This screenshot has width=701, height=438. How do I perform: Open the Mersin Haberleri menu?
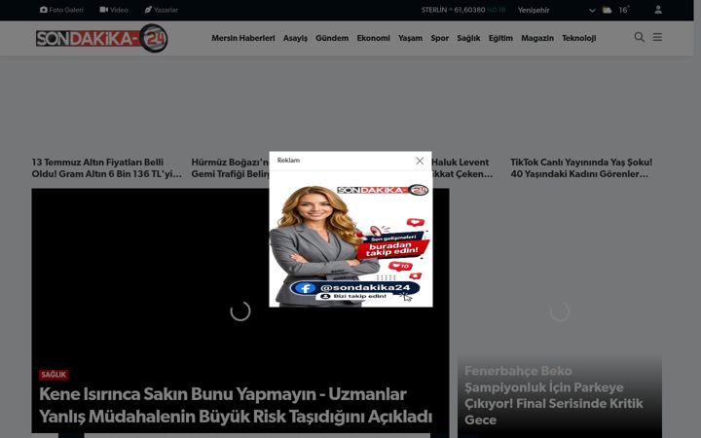243,38
